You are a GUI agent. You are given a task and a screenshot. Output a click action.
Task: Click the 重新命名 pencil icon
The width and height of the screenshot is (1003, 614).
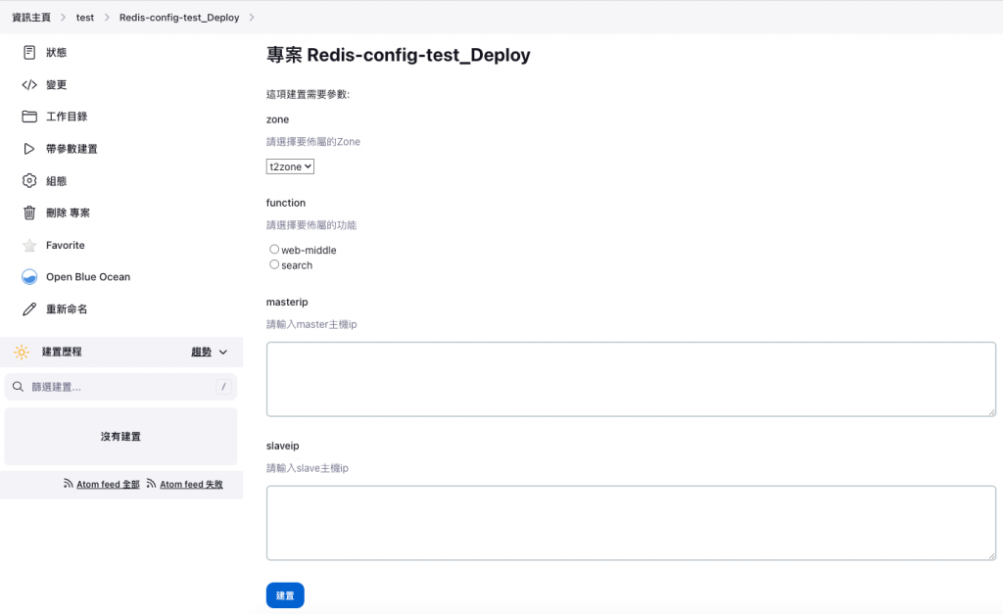pyautogui.click(x=29, y=308)
